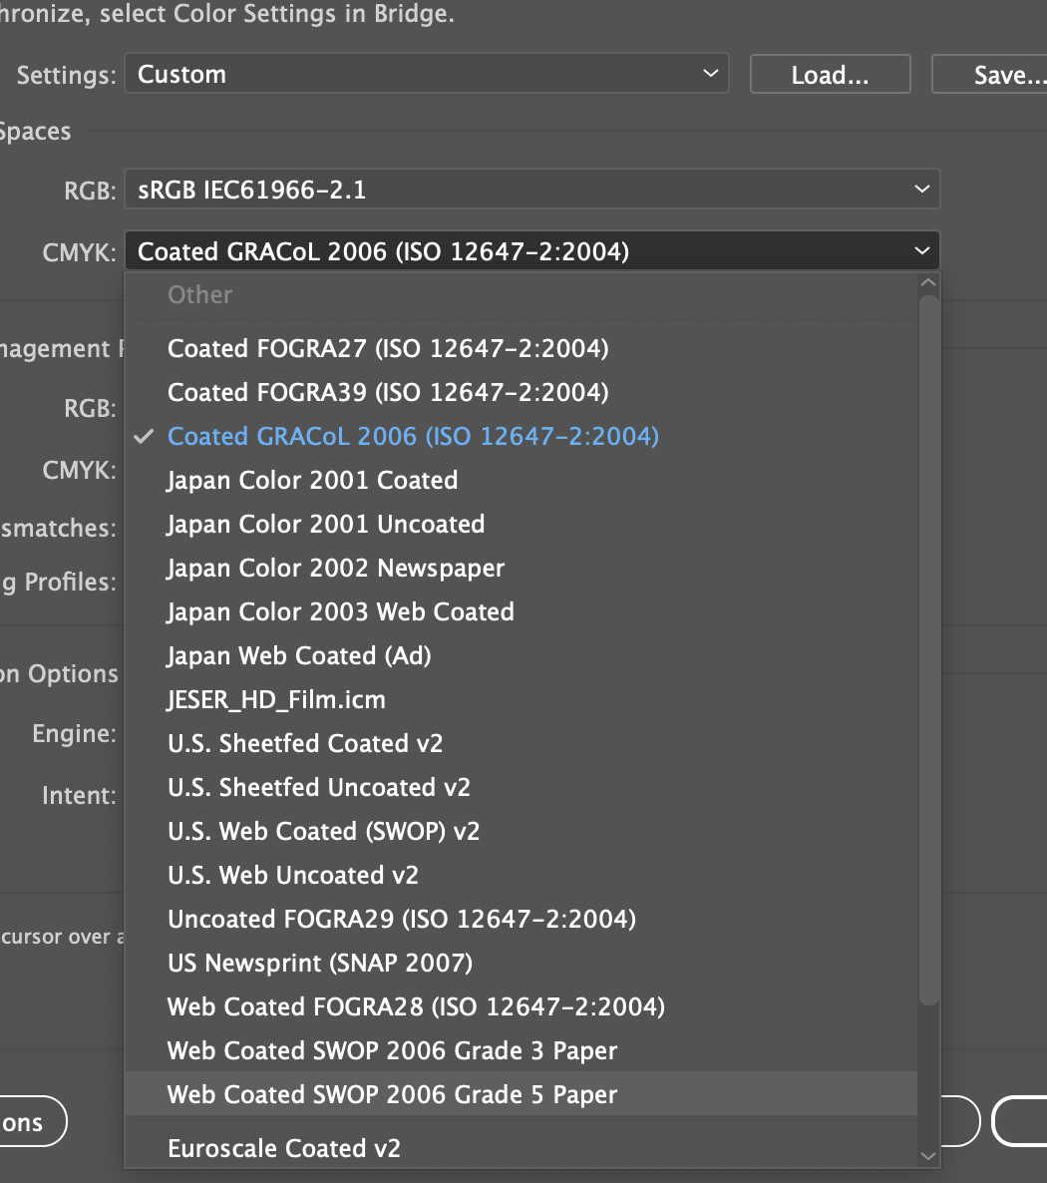This screenshot has width=1047, height=1183.
Task: Pick US Newsprint (SNAP 2007)
Action: coord(522,963)
